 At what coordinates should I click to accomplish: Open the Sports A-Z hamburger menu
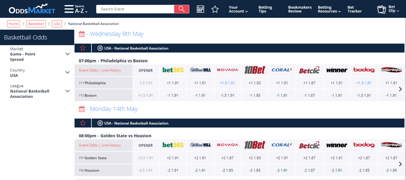pos(69,9)
